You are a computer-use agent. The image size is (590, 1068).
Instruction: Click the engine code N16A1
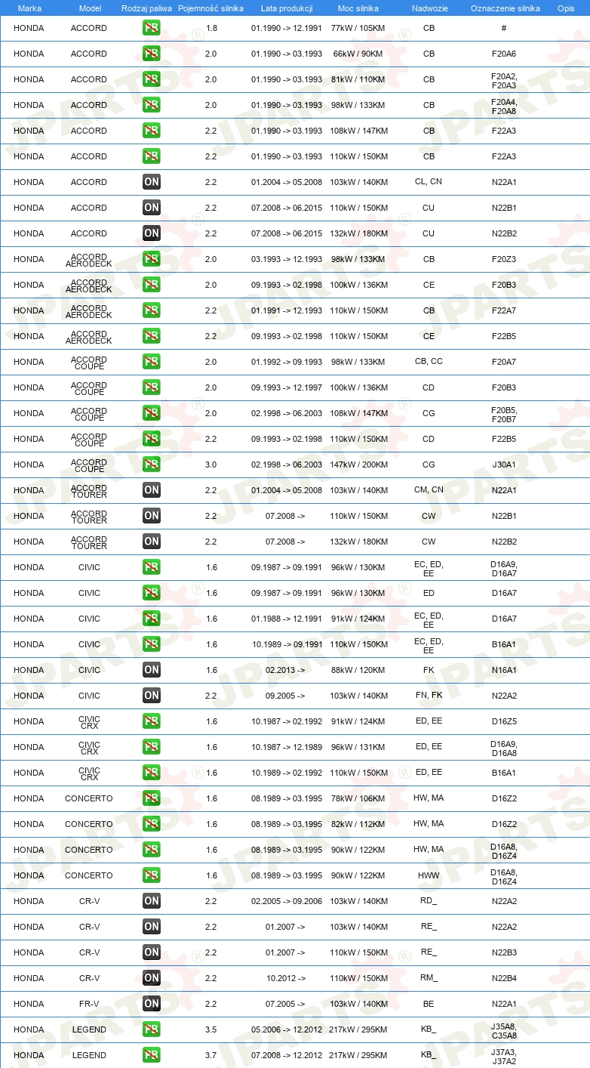[504, 670]
